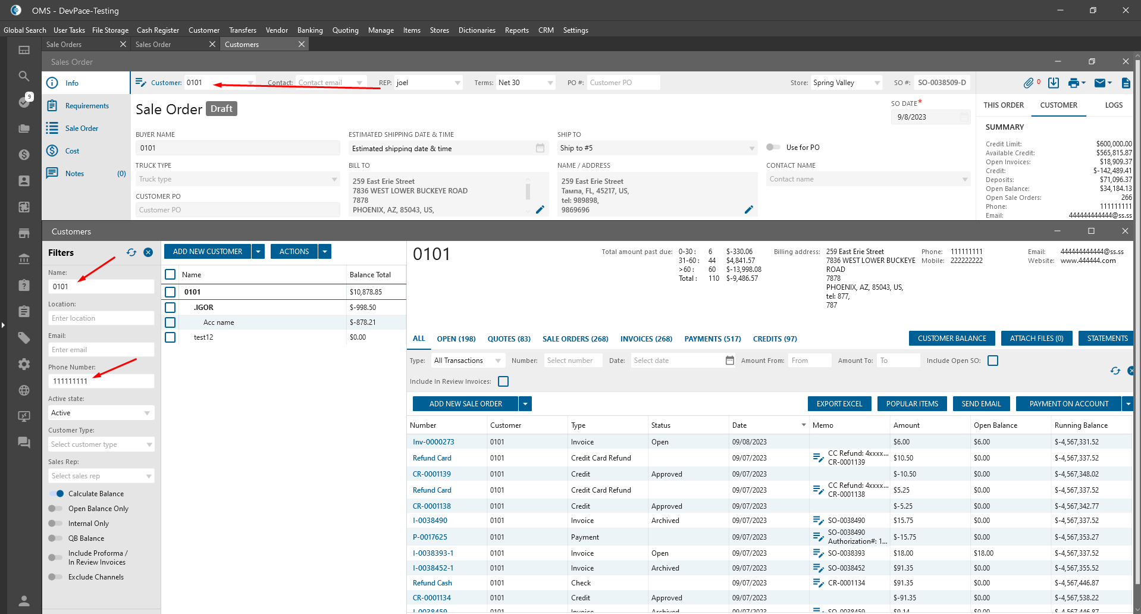
Task: Click the Email filter input field
Action: (101, 350)
